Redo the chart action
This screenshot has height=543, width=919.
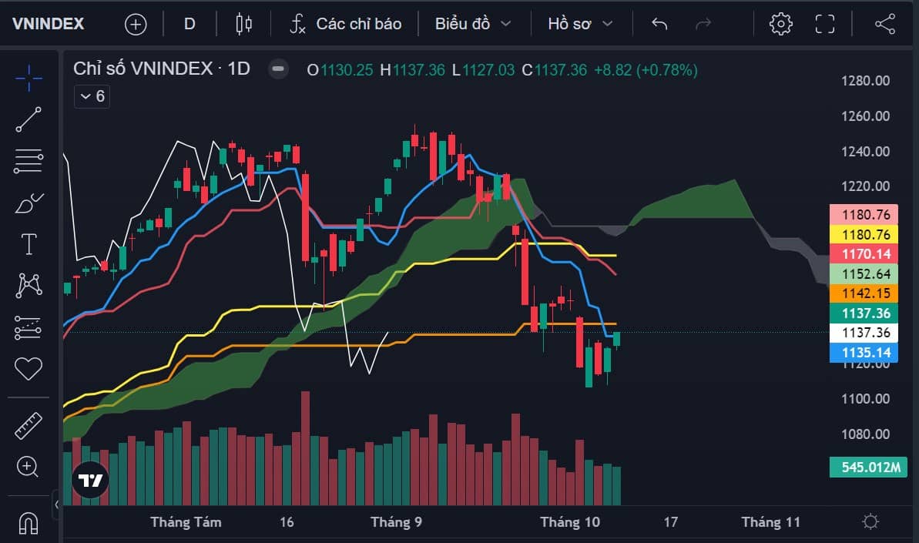(703, 24)
